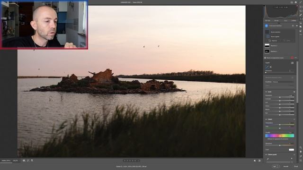The image size is (303, 170).
Task: Toggle Colore punti section visibility eye
Action: click(x=294, y=154)
